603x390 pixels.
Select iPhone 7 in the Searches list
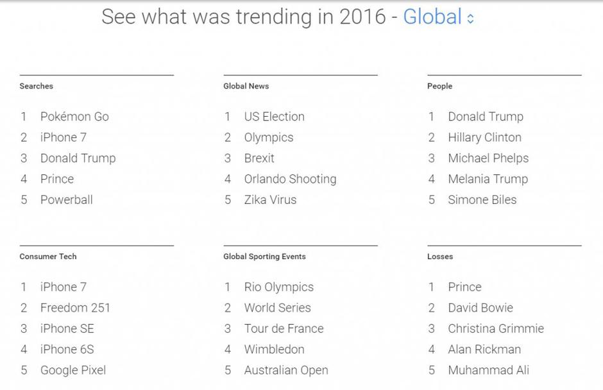[63, 137]
